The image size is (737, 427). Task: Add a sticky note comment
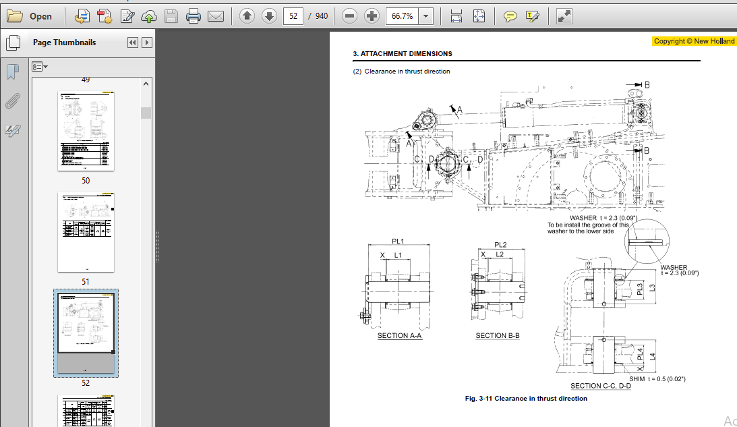[510, 16]
